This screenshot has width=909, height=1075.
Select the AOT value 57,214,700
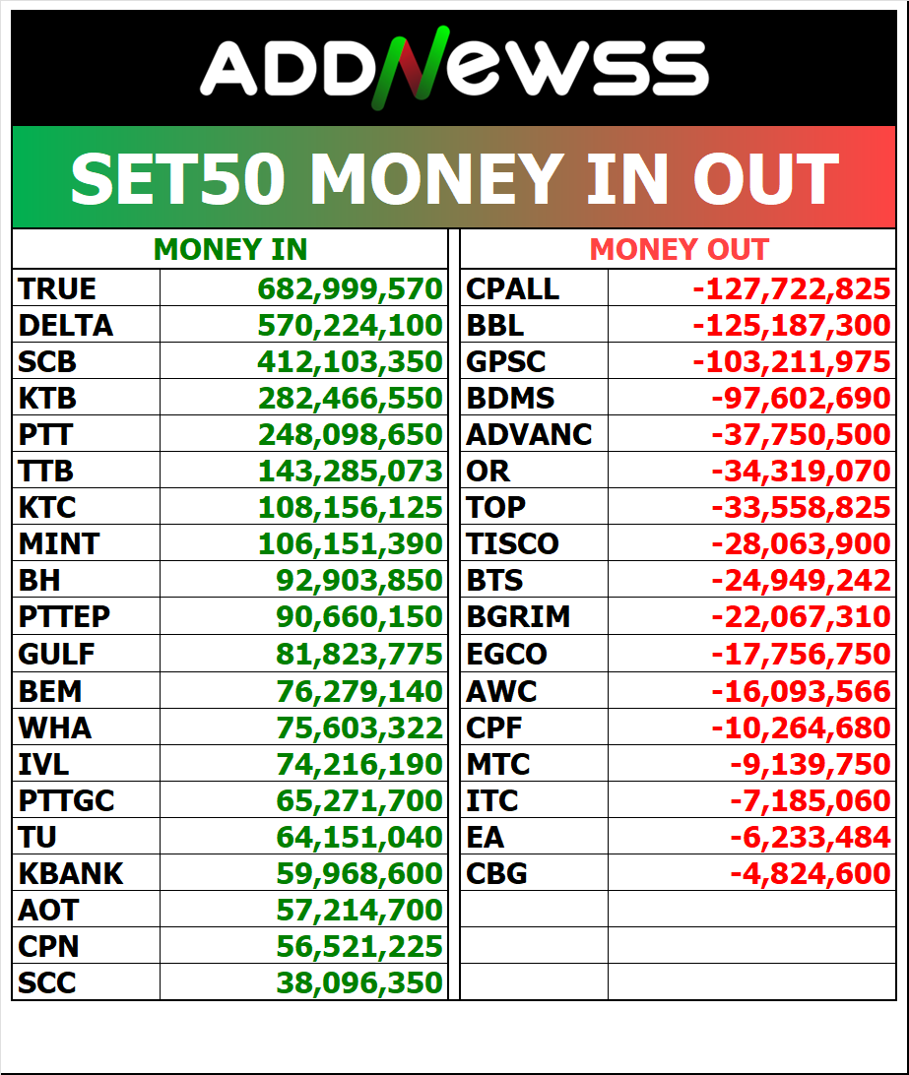tap(359, 909)
